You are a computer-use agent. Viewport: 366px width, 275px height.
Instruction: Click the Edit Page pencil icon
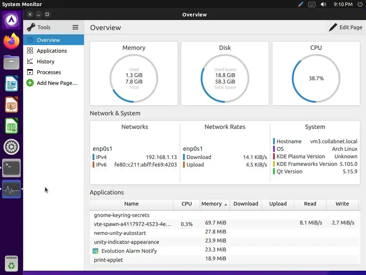tap(333, 27)
